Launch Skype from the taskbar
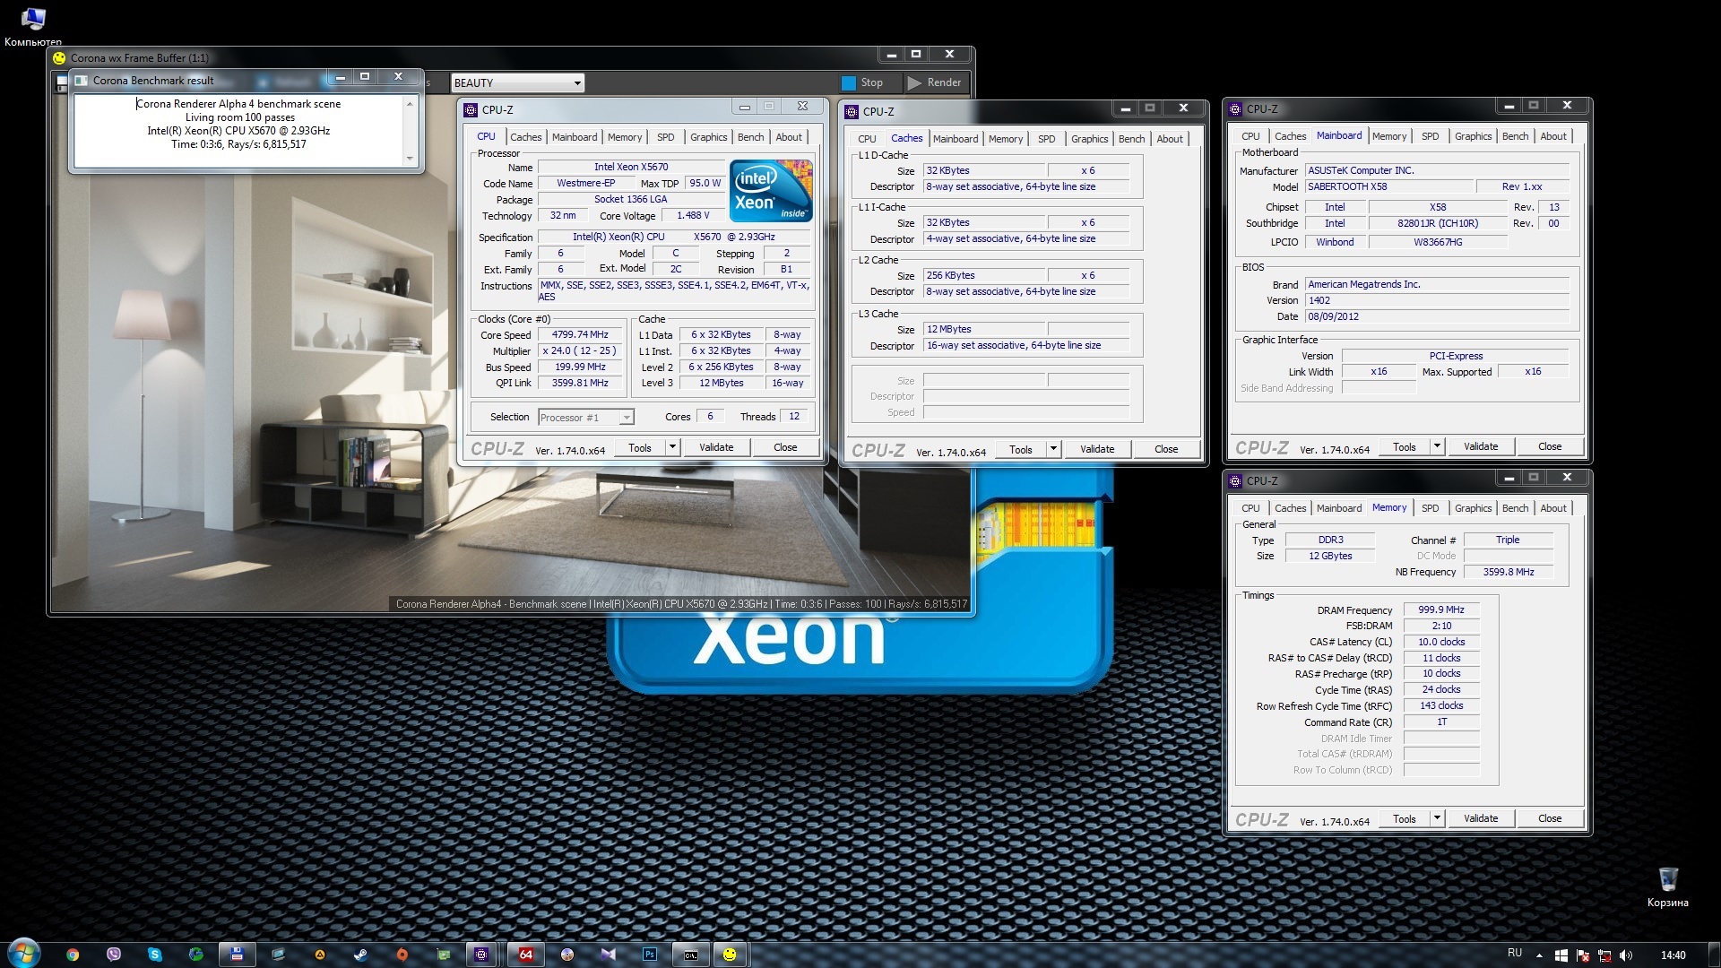This screenshot has height=968, width=1721. click(x=155, y=955)
